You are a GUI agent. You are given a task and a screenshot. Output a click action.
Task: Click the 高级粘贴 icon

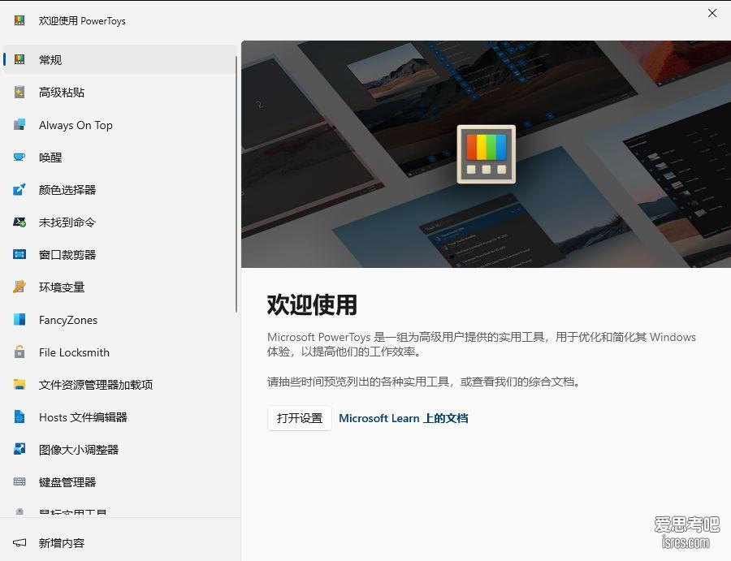click(19, 92)
